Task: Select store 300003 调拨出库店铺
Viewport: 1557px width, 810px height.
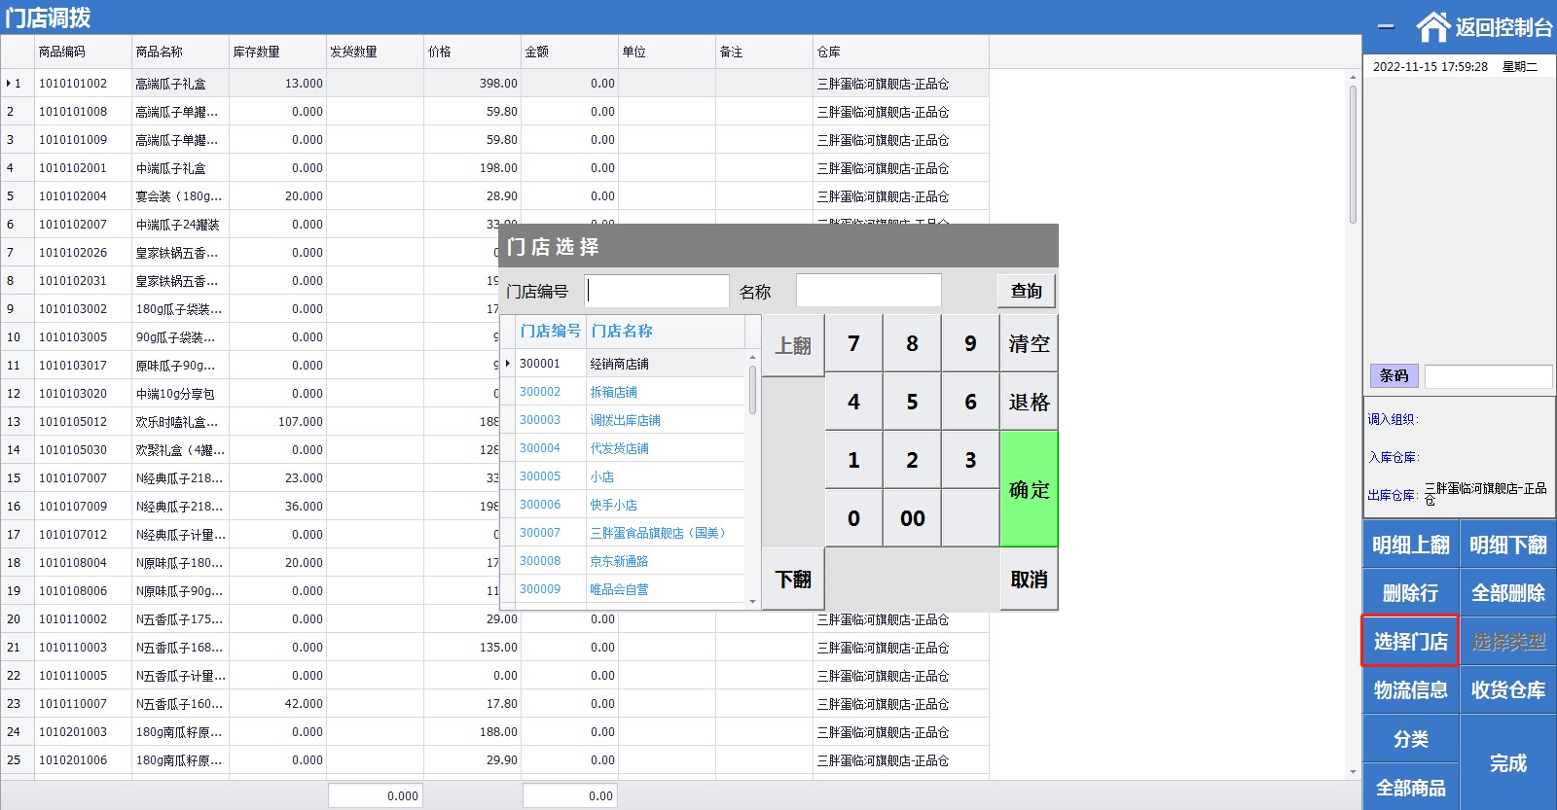Action: [x=623, y=420]
